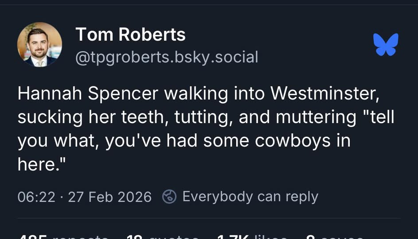Open the Tom Roberts display name
Image resolution: width=418 pixels, height=239 pixels.
pos(130,34)
